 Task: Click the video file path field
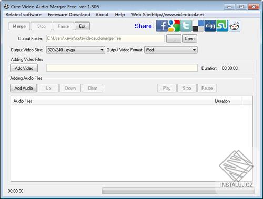click(122, 68)
